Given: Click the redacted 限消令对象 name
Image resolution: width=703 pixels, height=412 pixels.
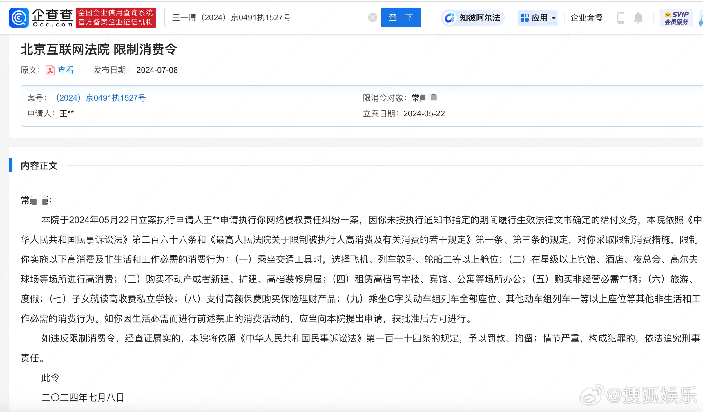Looking at the screenshot, I should (424, 98).
